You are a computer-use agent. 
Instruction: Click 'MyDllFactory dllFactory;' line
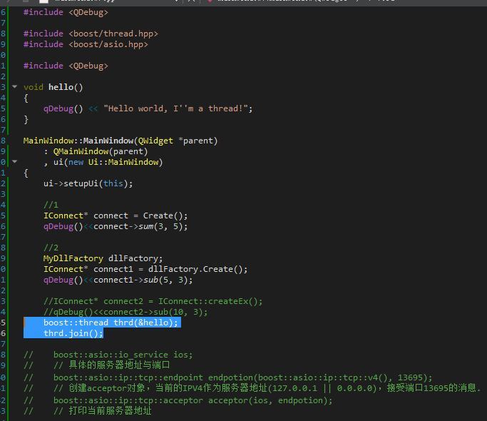point(103,258)
